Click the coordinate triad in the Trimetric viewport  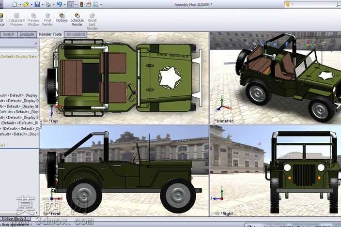[x=223, y=105]
